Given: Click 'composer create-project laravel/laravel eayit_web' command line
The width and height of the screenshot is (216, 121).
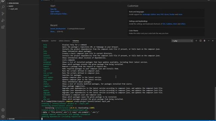Looking at the screenshot, I should [88, 102].
